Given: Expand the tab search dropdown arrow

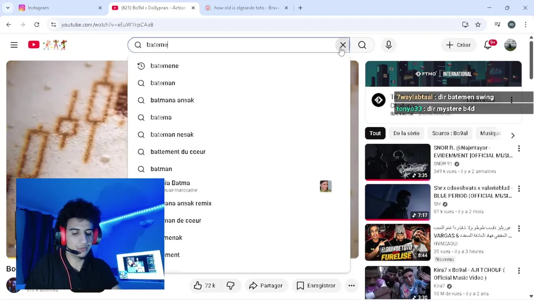Looking at the screenshot, I should (x=8, y=7).
